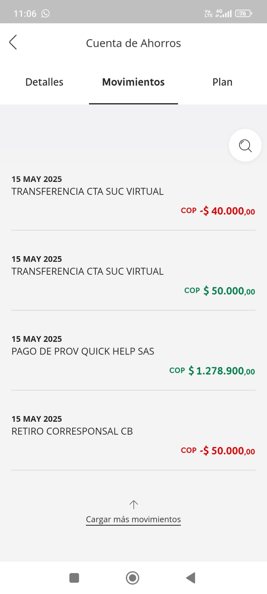Tap the Cuenta de Ahorros title

(x=133, y=43)
